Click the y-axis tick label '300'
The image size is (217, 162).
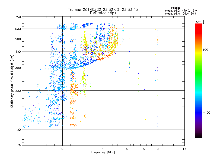18,68
